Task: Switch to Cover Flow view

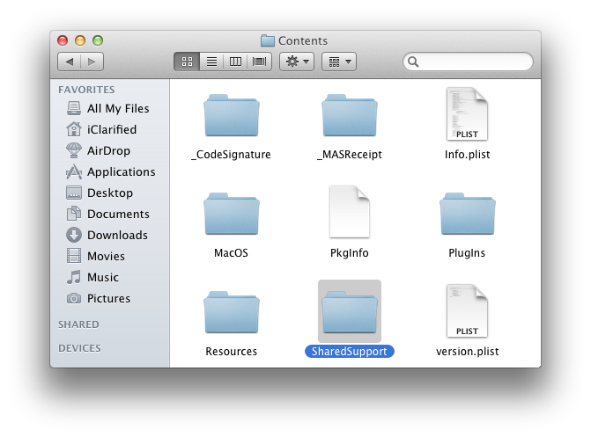Action: (x=260, y=62)
